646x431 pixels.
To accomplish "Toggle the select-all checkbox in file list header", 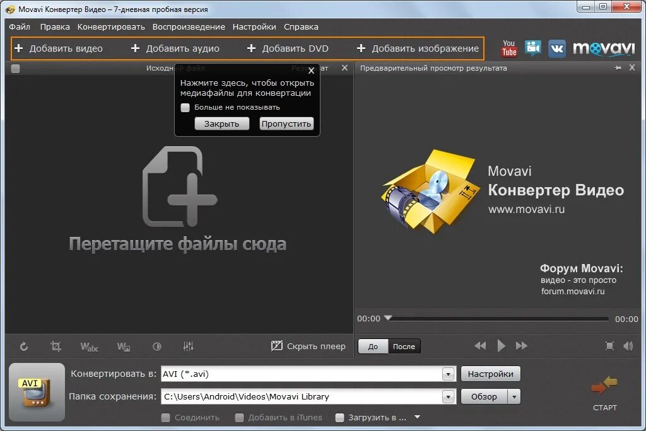I will (15, 69).
